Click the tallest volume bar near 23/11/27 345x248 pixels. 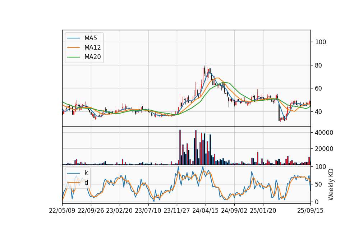click(180, 147)
